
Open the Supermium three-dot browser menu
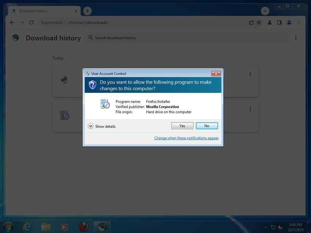click(x=299, y=22)
